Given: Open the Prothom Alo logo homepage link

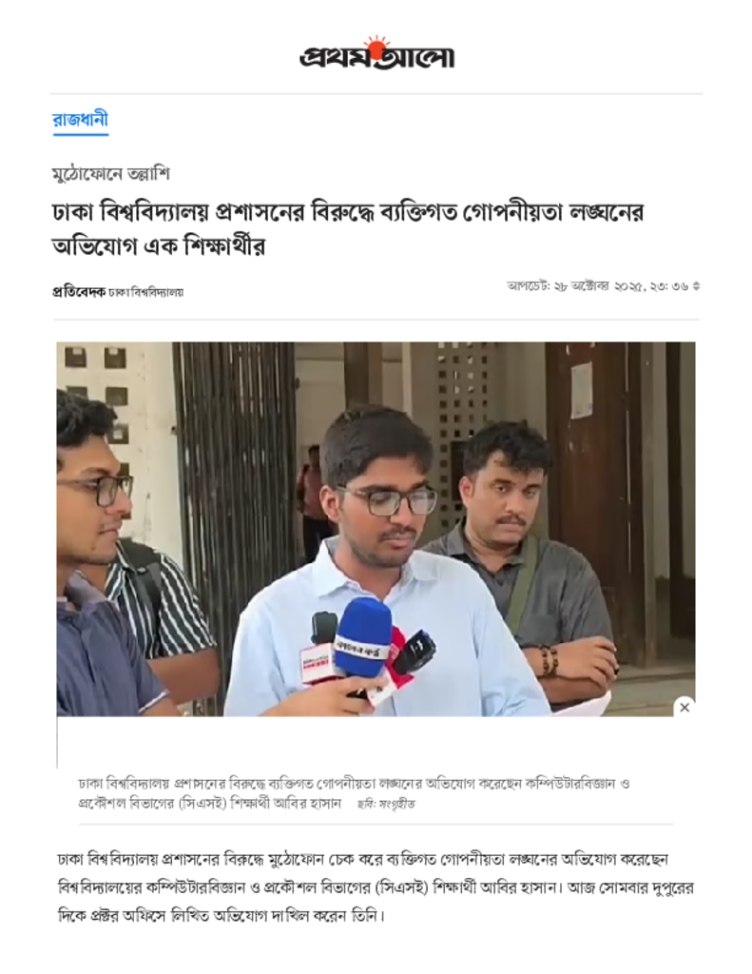Looking at the screenshot, I should click(376, 53).
